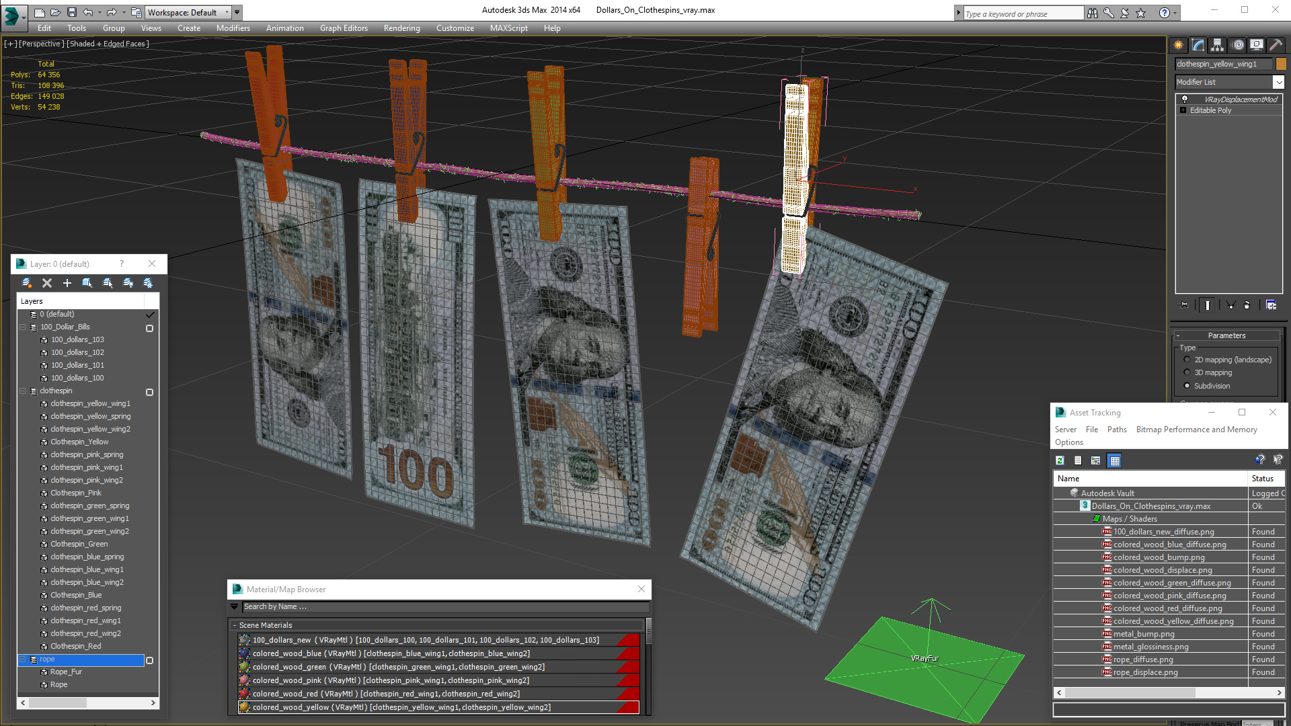
Task: Toggle the clothespin layer checkbox
Action: (150, 392)
